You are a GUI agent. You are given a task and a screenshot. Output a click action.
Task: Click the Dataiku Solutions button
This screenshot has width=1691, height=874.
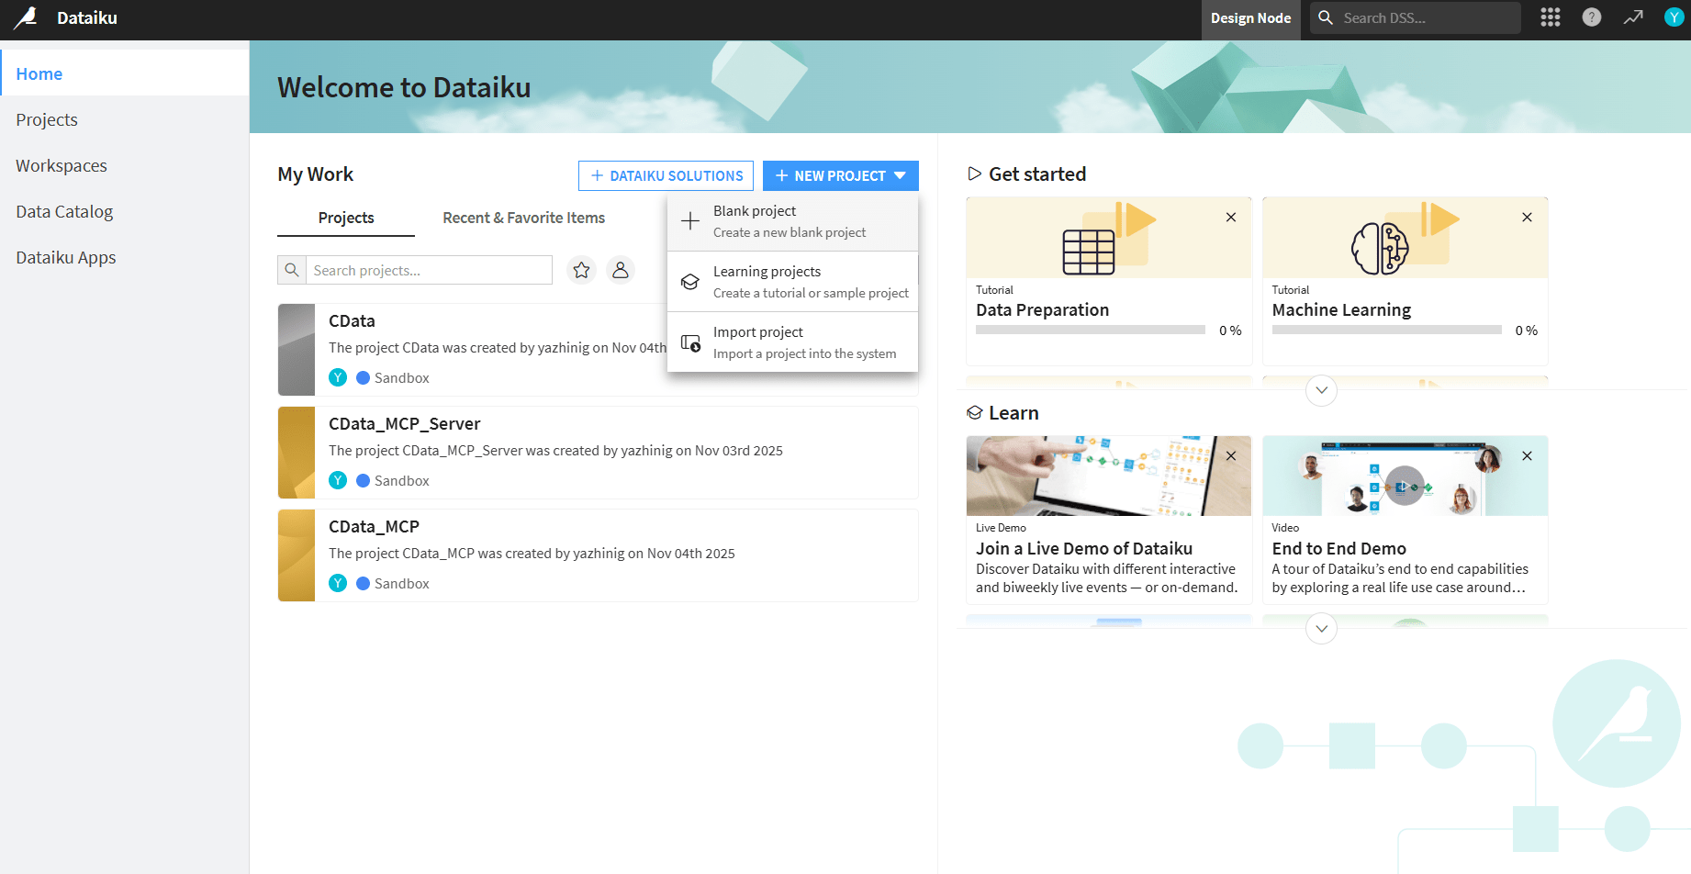[x=666, y=175]
